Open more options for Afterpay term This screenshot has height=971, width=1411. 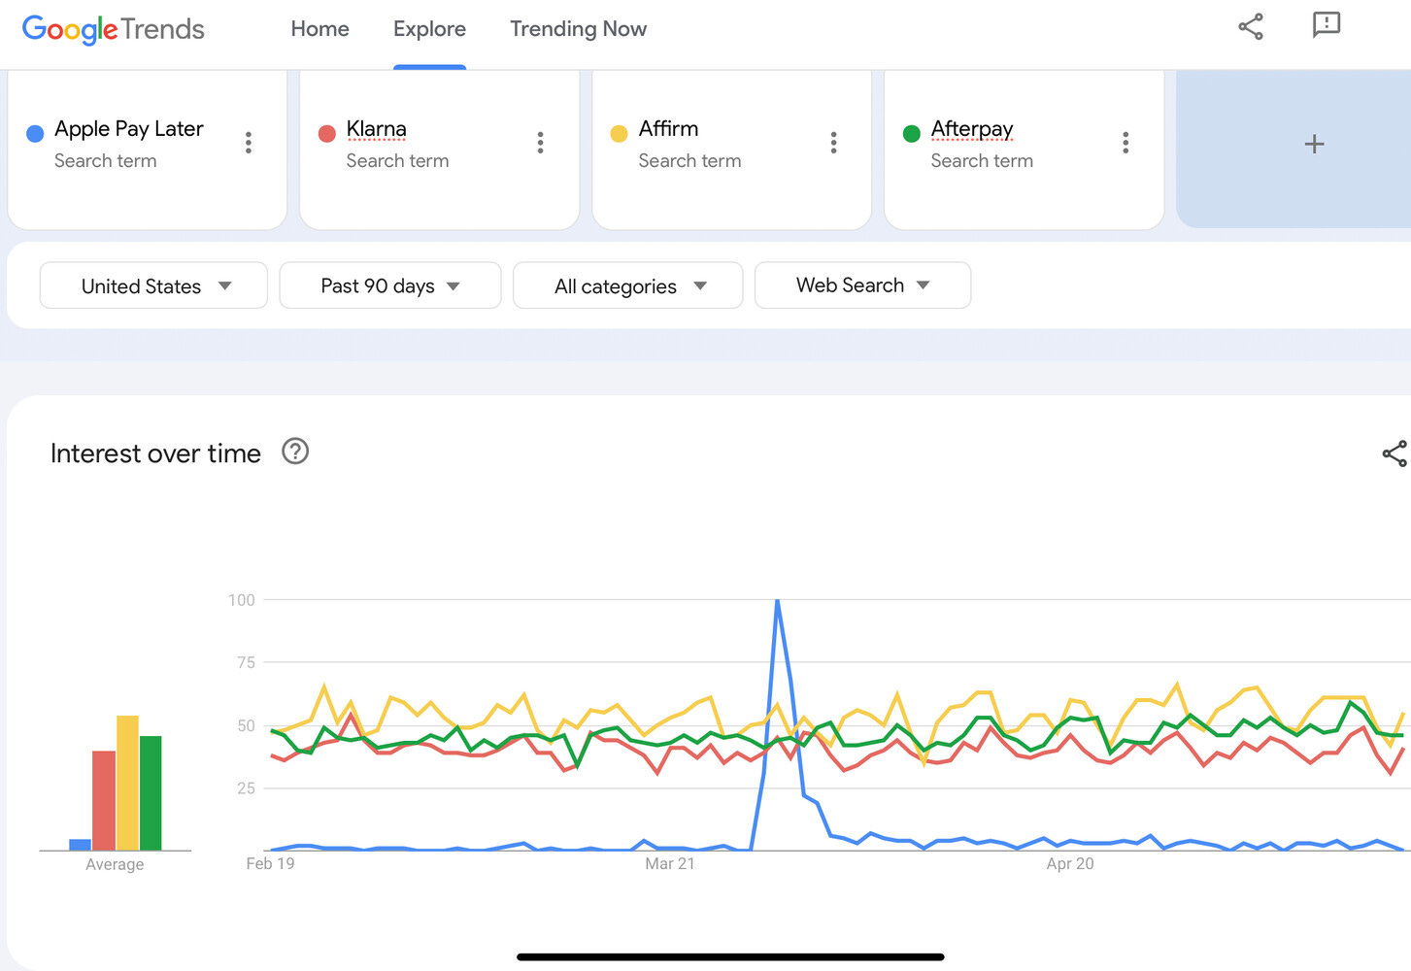pyautogui.click(x=1125, y=143)
